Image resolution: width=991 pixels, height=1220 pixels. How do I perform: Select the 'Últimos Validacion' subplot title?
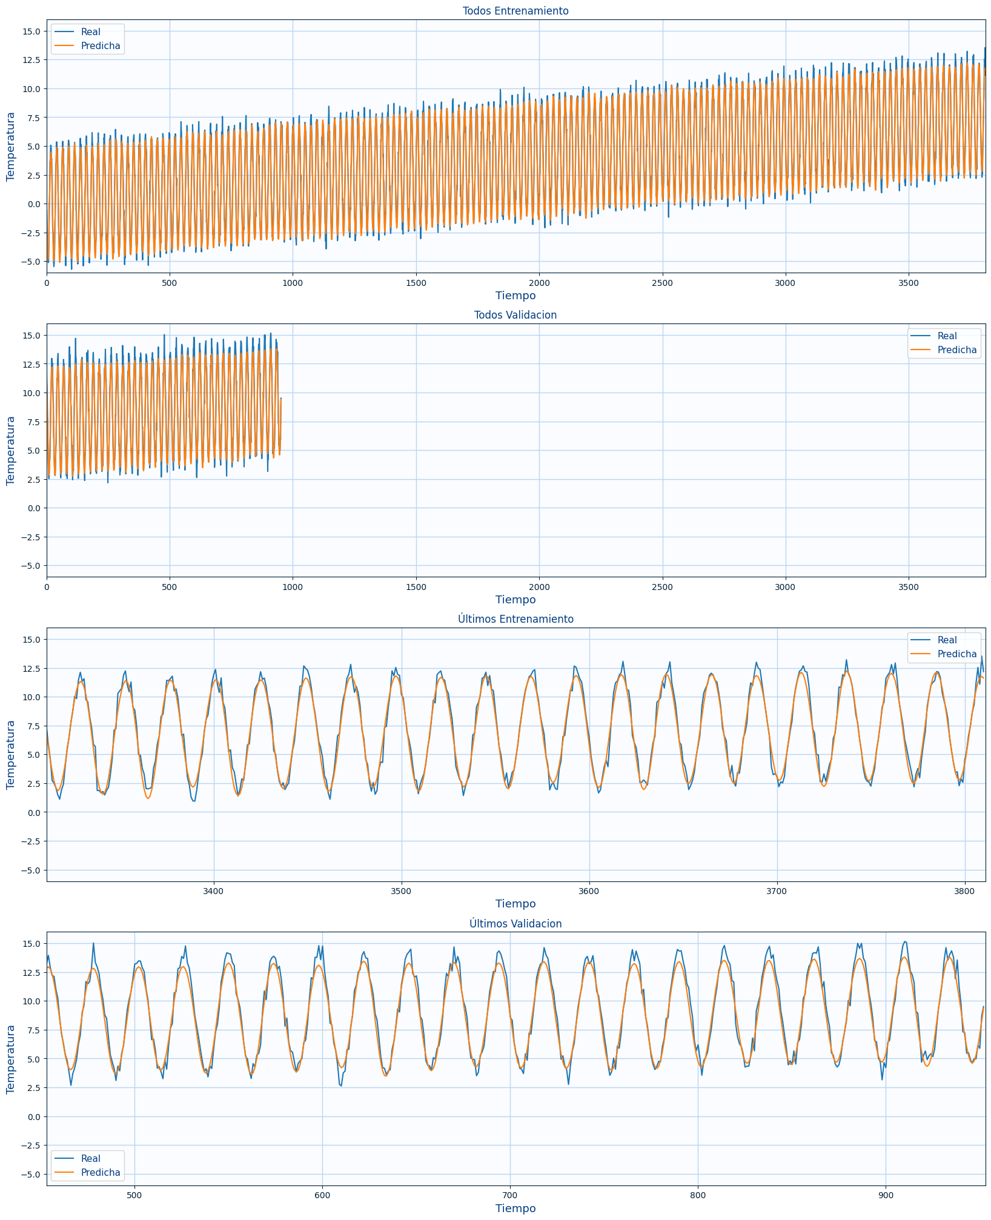coord(515,924)
